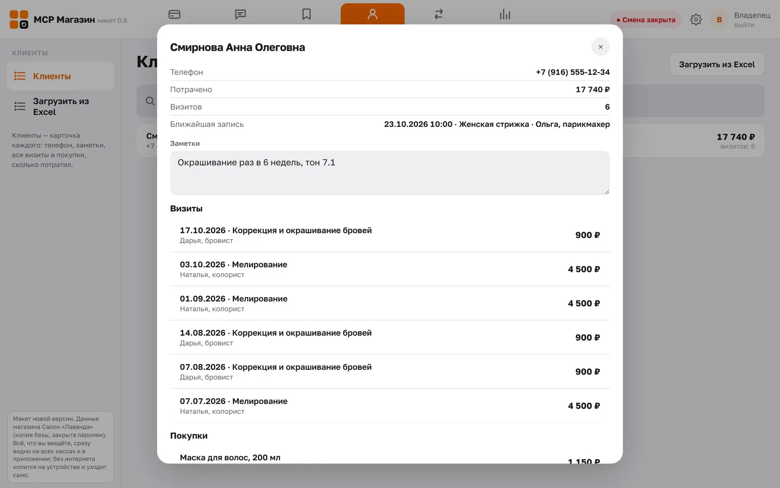Select the 03.10.2026 Мелирование visit
The width and height of the screenshot is (780, 488).
point(390,269)
